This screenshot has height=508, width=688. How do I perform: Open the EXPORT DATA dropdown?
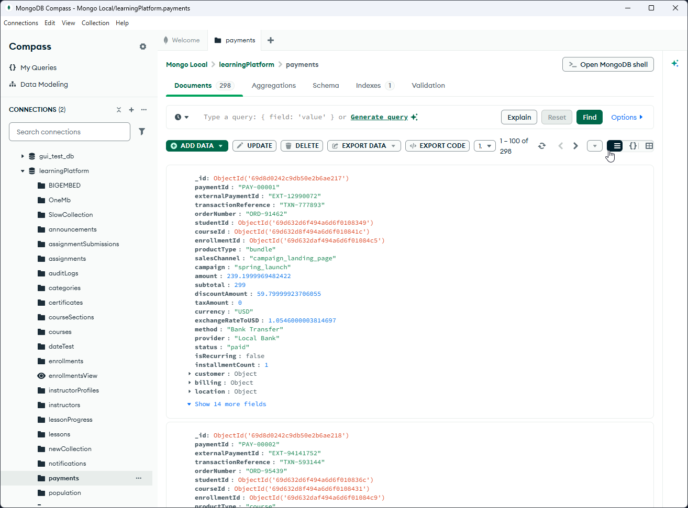364,146
